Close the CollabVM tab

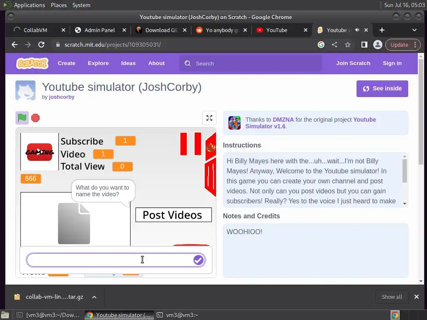63,30
